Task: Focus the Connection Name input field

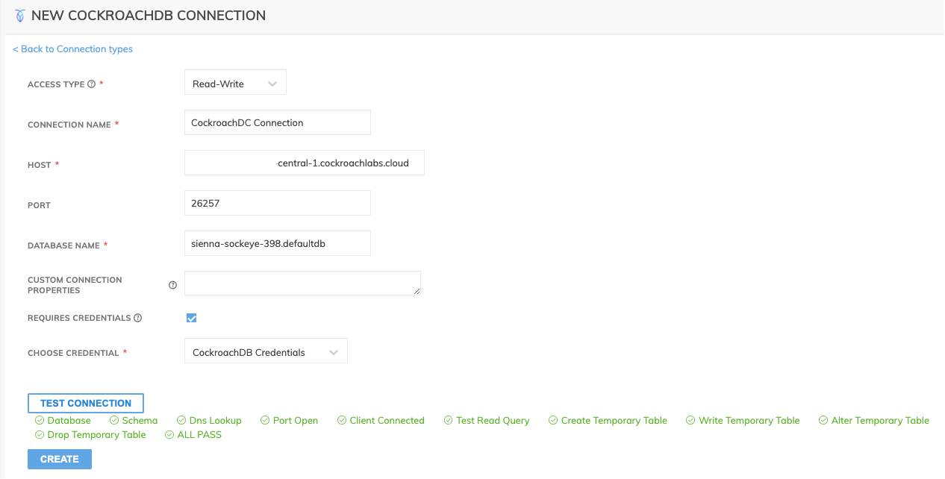Action: click(278, 122)
